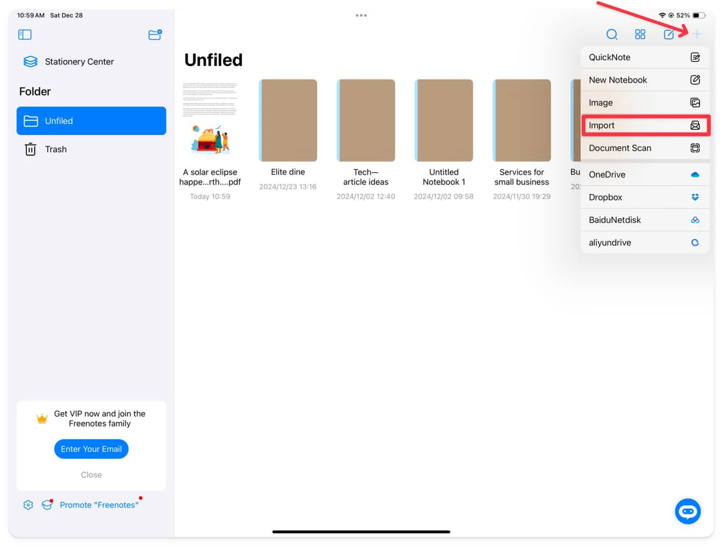Click the new folder icon in sidebar
Viewport: 723px width, 546px height.
(x=155, y=35)
